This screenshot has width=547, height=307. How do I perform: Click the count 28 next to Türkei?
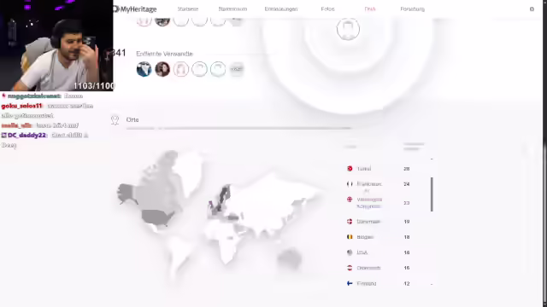pos(407,169)
